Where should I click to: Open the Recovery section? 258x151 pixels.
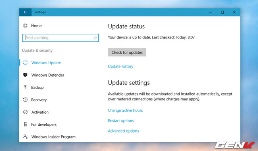39,100
